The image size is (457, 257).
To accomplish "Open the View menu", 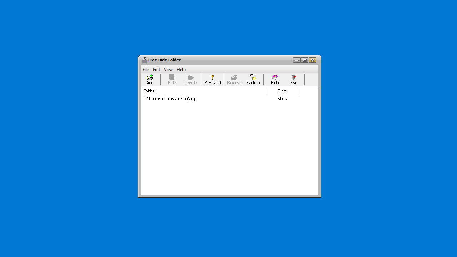I will 168,70.
